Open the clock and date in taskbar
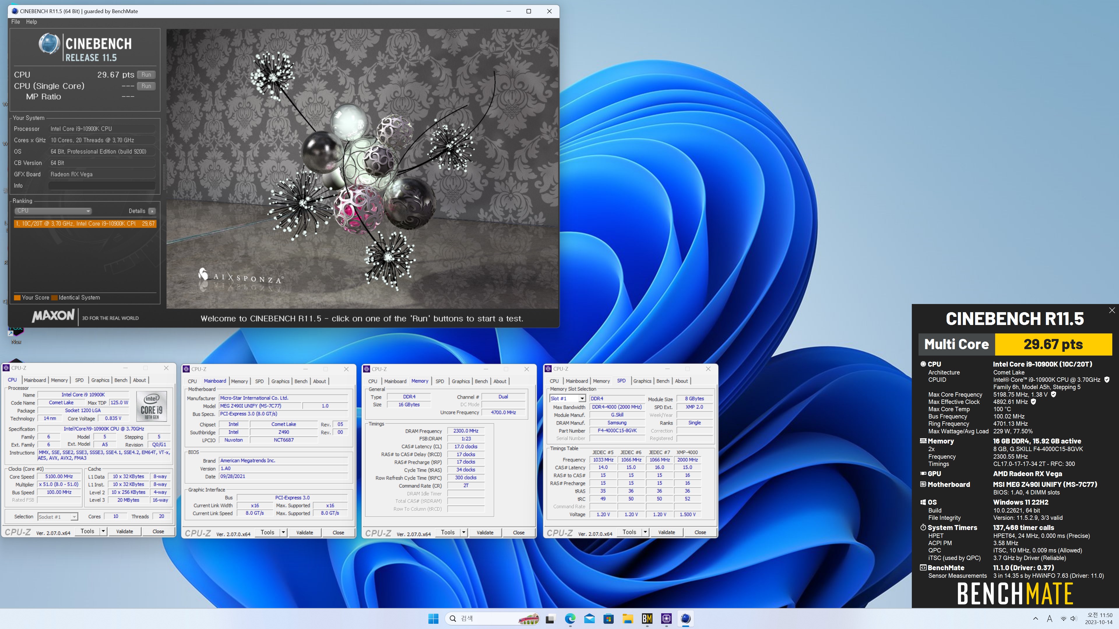The height and width of the screenshot is (629, 1119). click(1099, 619)
